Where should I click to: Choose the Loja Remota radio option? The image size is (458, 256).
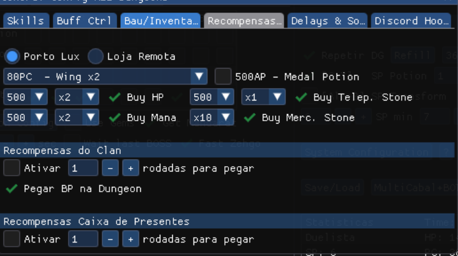(x=95, y=56)
